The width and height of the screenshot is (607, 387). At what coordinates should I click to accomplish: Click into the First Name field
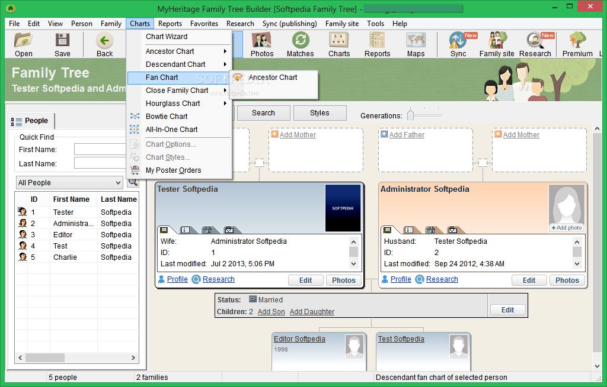(100, 149)
